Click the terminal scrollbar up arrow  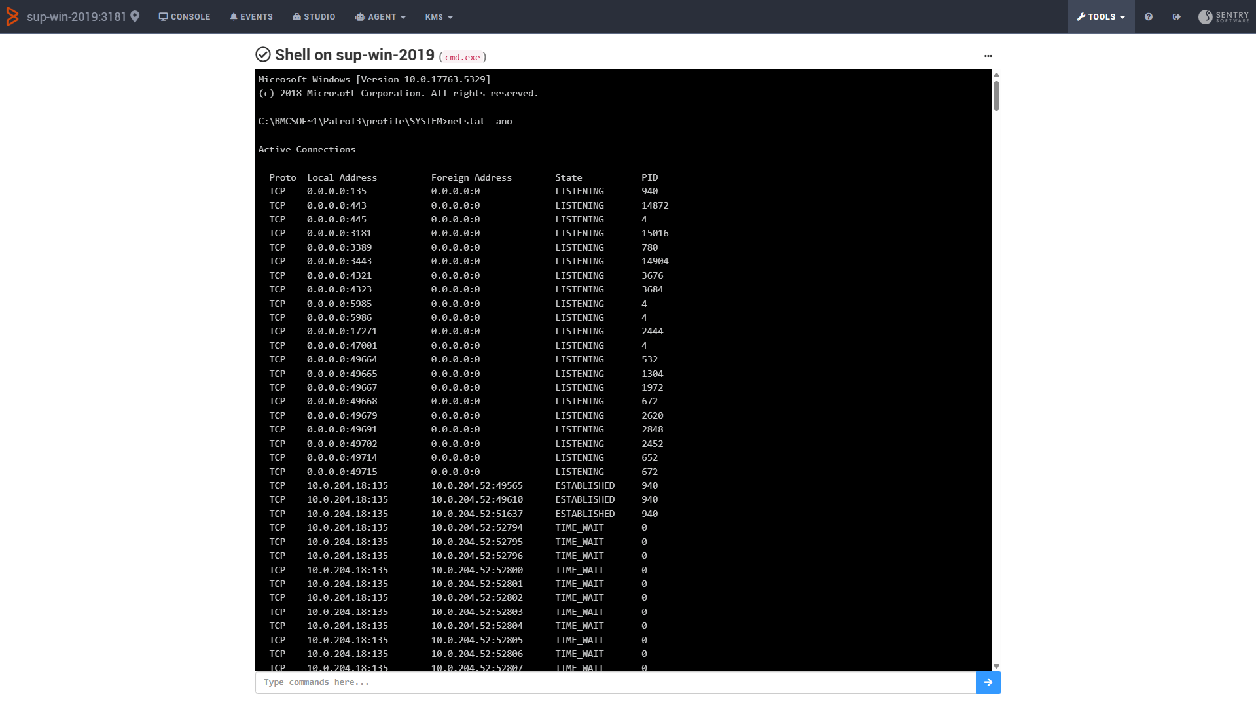pos(996,75)
